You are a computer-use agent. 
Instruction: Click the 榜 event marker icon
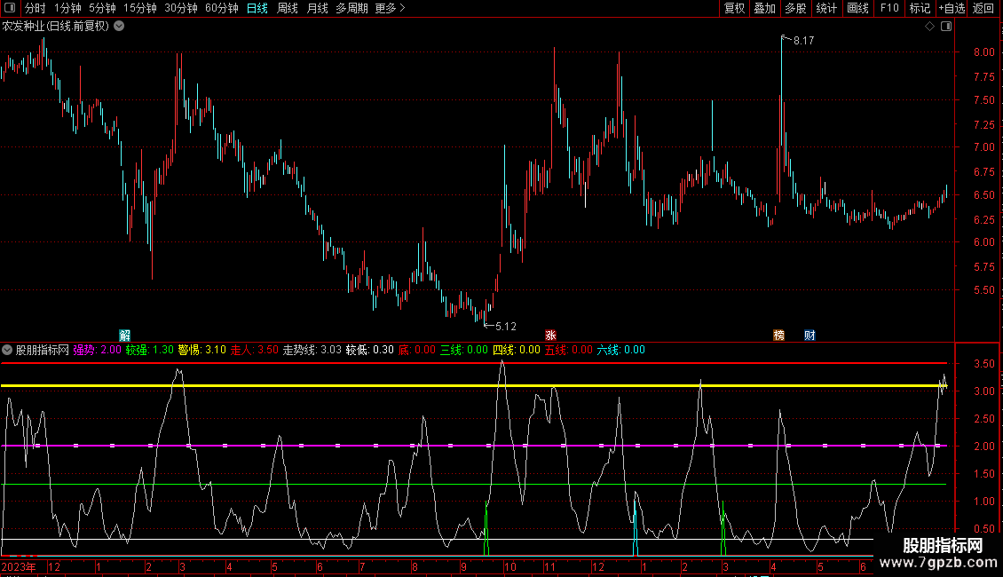(779, 335)
